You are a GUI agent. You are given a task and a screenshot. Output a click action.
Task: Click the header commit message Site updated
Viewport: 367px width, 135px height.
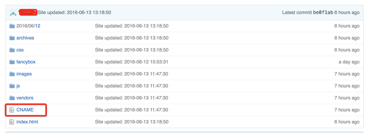[x=74, y=13]
